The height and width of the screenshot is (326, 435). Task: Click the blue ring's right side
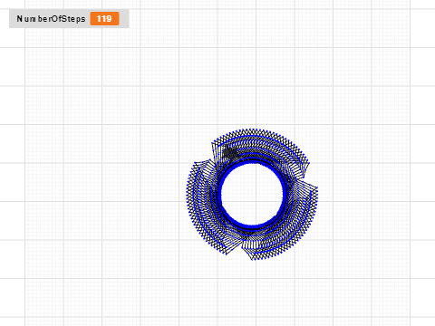coord(285,194)
